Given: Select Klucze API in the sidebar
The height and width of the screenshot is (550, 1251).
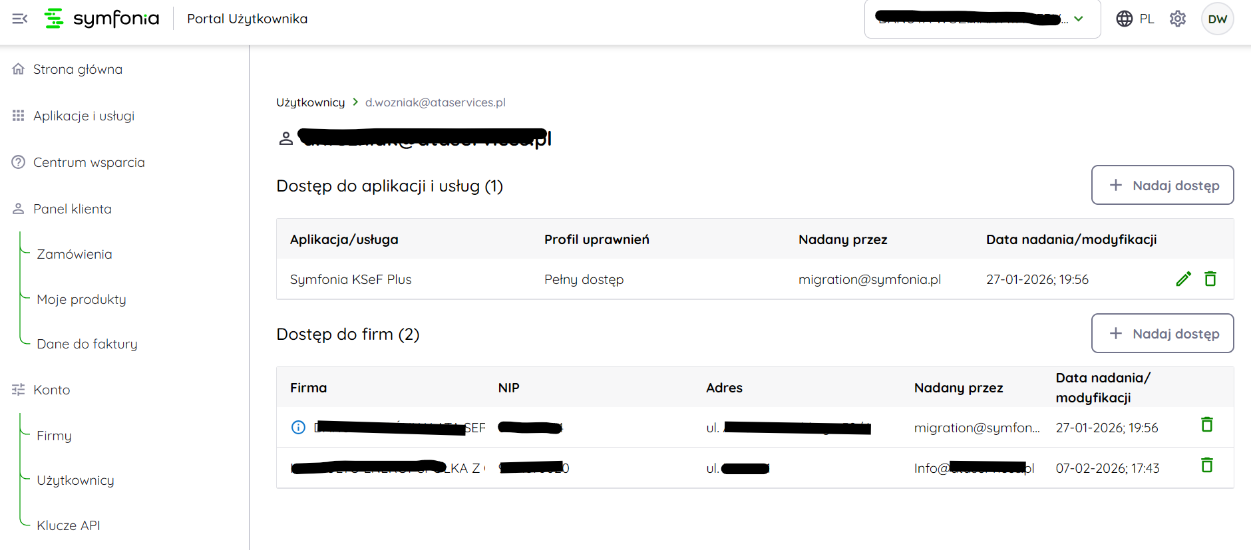Looking at the screenshot, I should 69,525.
